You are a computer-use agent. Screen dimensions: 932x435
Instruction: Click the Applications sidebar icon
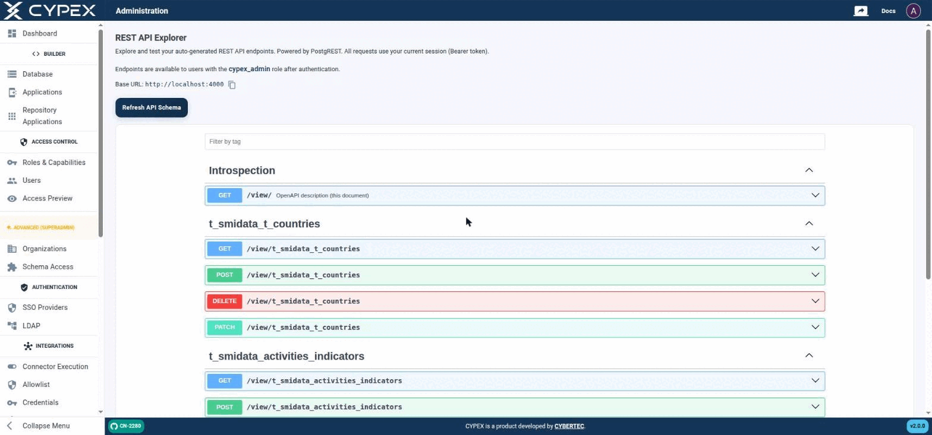(x=12, y=92)
